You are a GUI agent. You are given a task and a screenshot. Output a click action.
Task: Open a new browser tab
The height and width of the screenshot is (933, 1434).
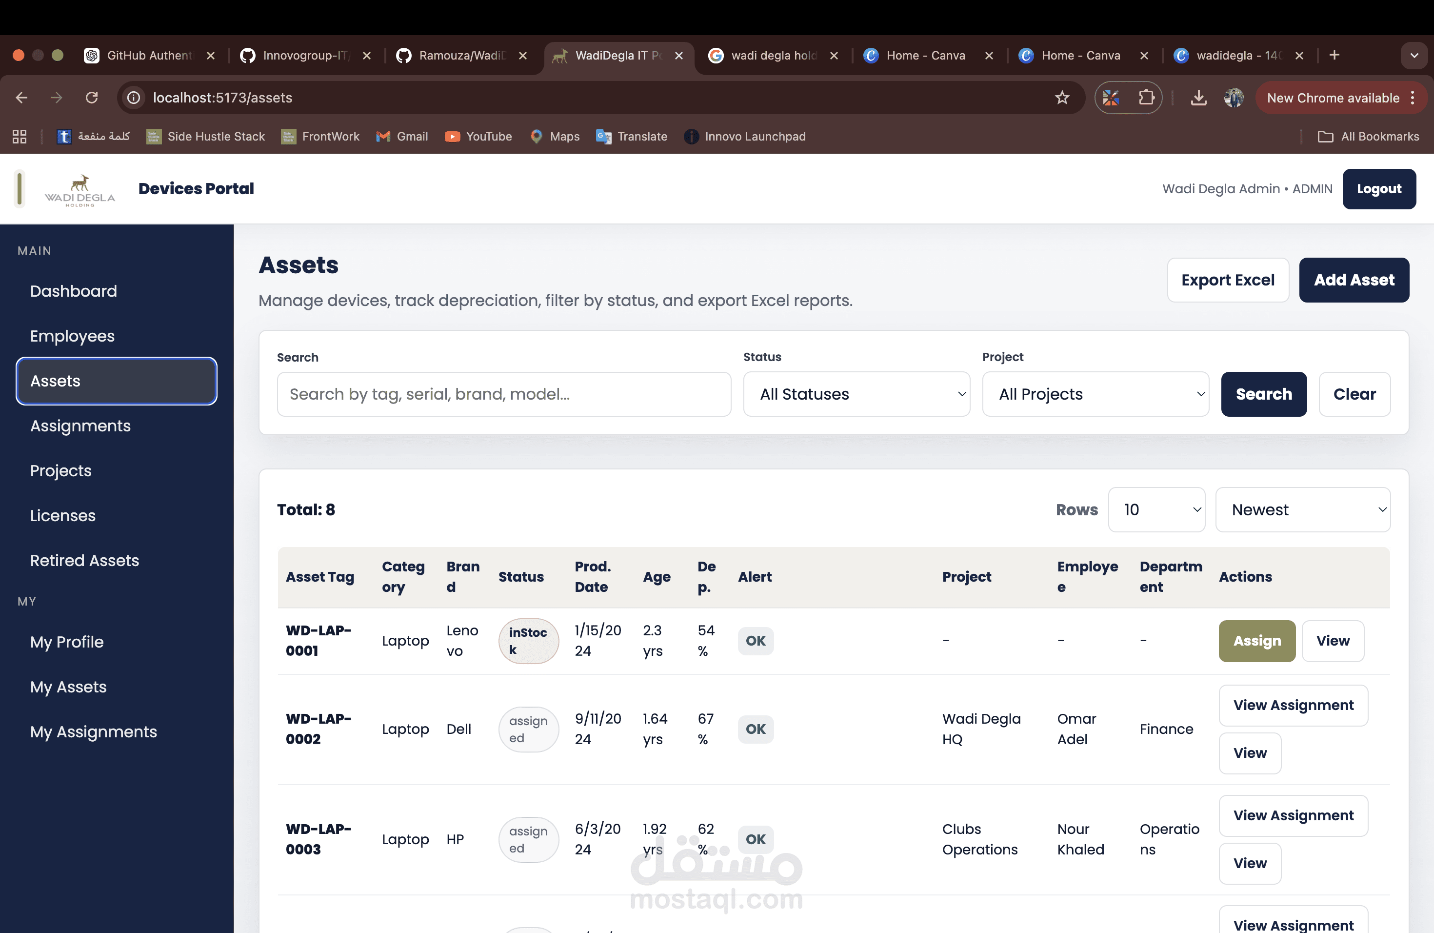tap(1334, 56)
